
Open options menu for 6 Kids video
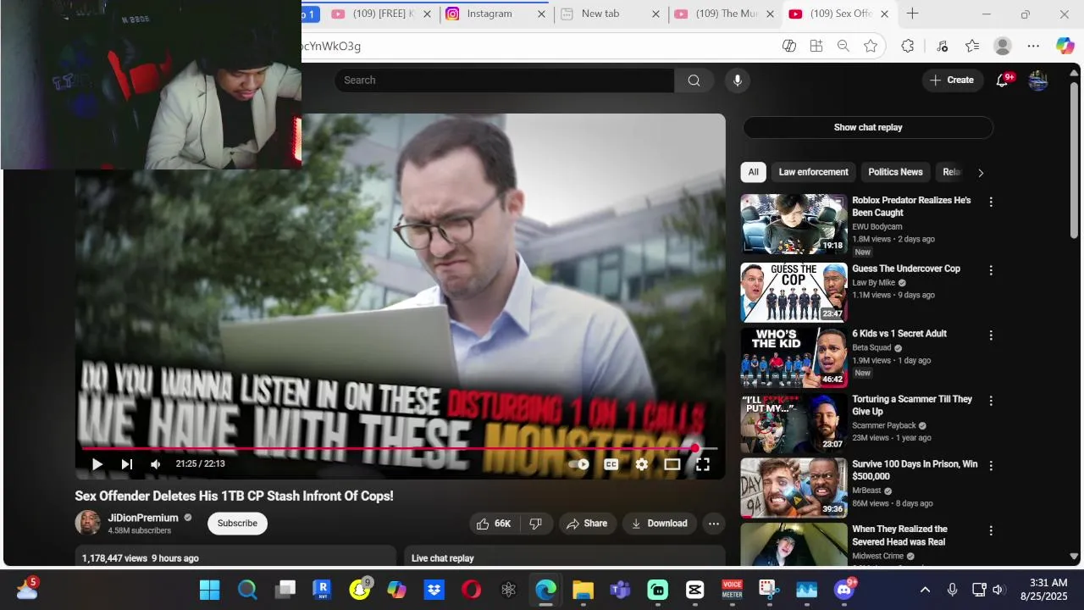point(991,335)
